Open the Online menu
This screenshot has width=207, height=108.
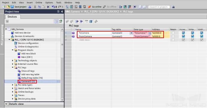pyautogui.click(x=39, y=2)
